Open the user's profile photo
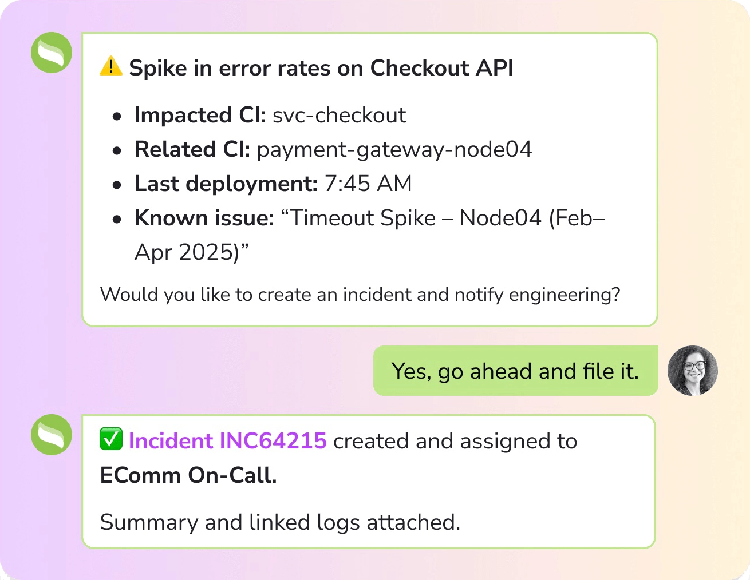 692,371
